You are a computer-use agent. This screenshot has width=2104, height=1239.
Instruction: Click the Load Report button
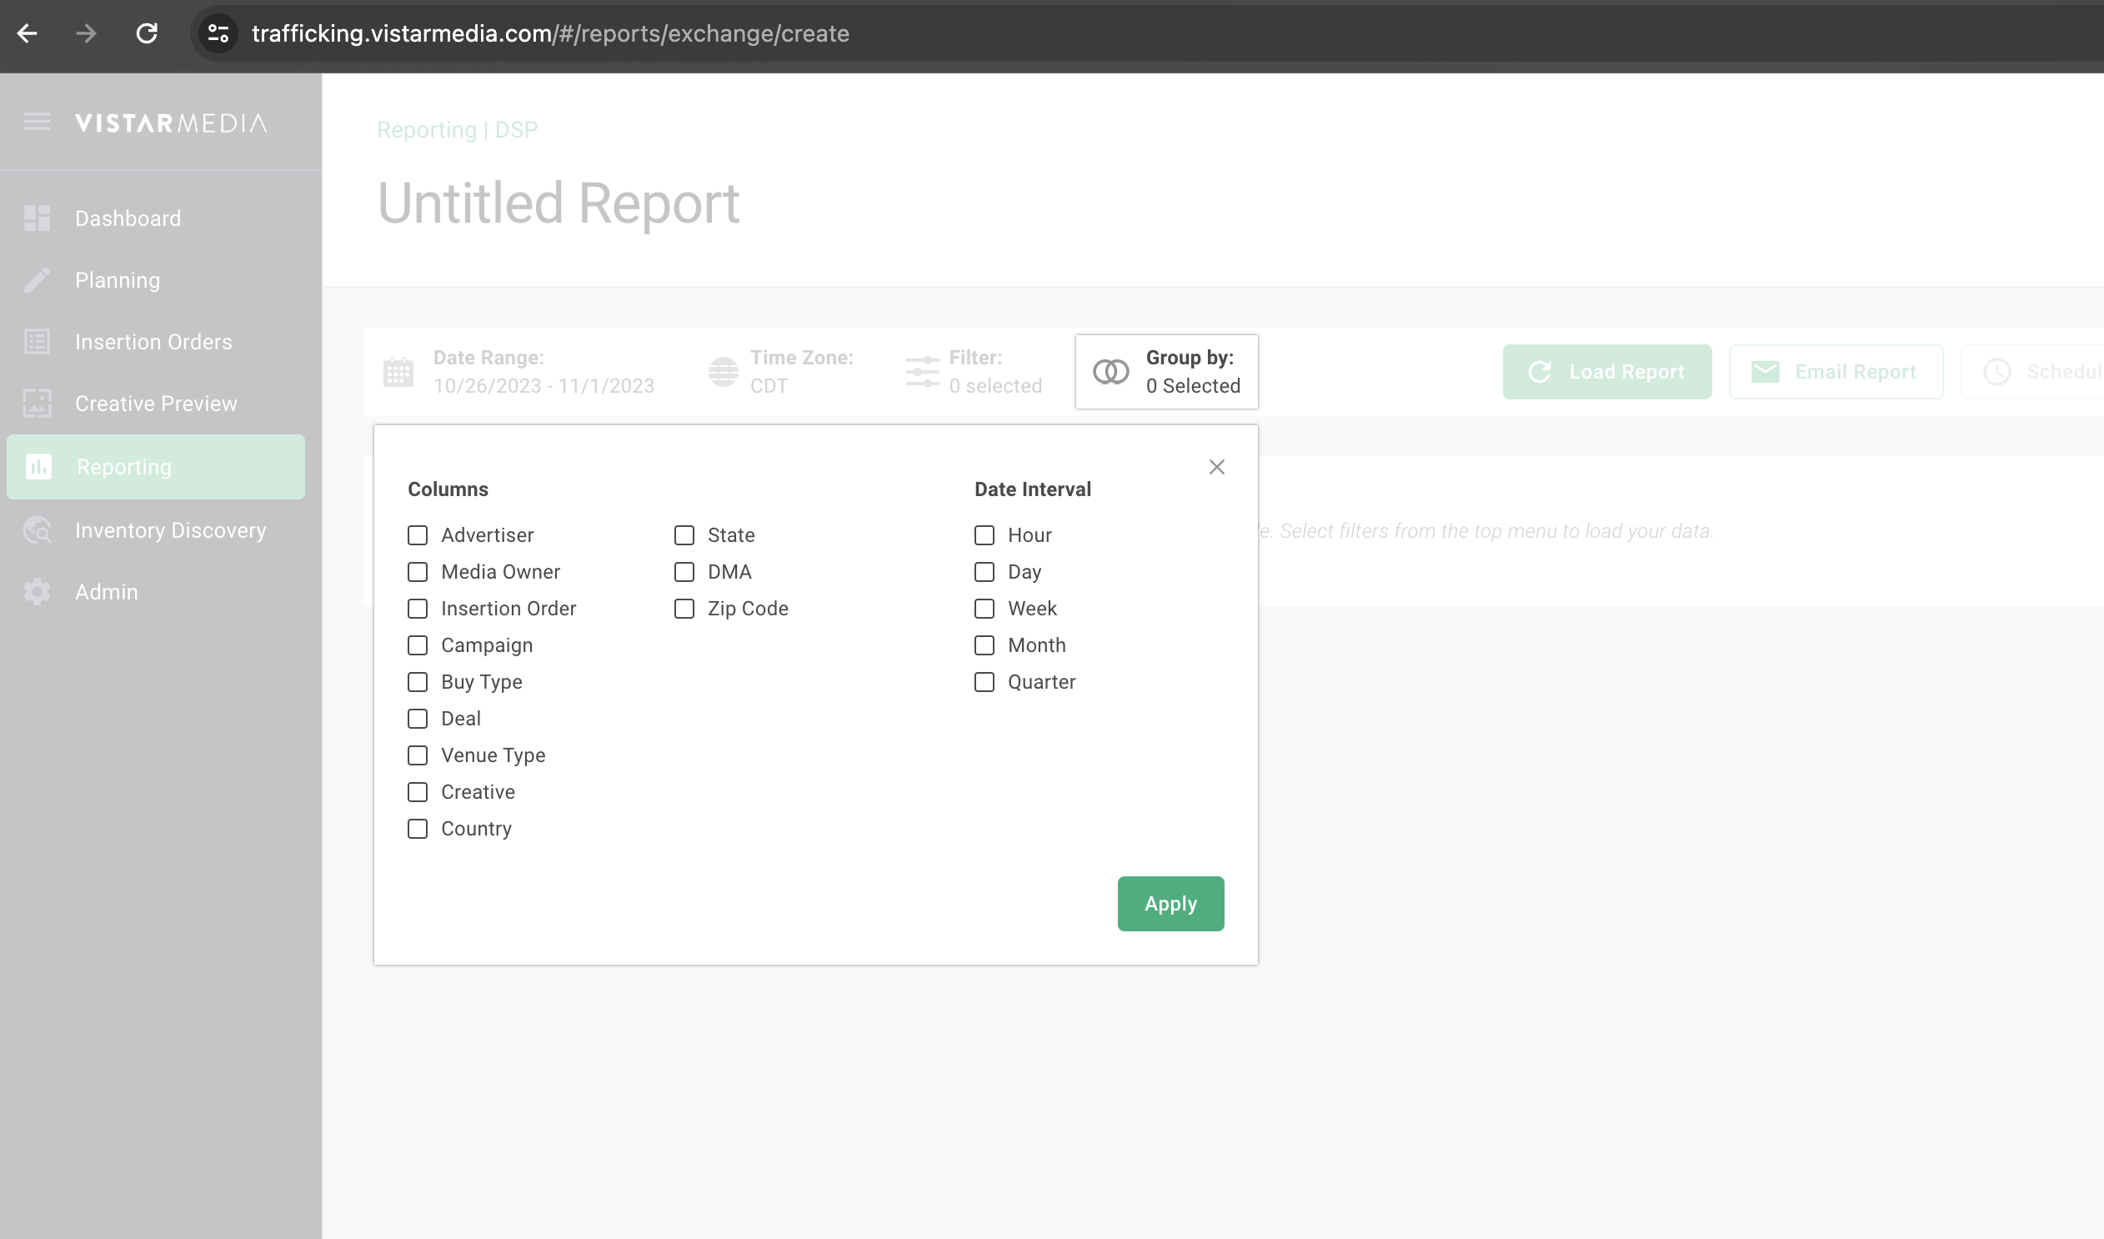[x=1606, y=372]
